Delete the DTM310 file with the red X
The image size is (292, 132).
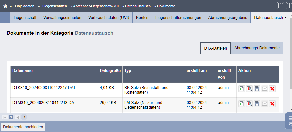coord(272,104)
